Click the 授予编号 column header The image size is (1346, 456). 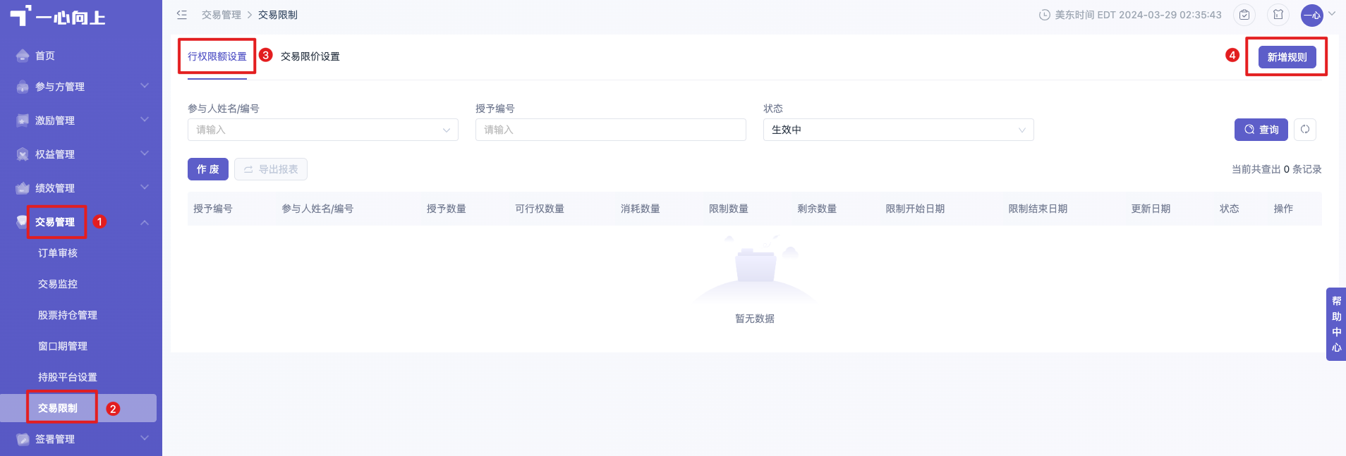tap(213, 209)
